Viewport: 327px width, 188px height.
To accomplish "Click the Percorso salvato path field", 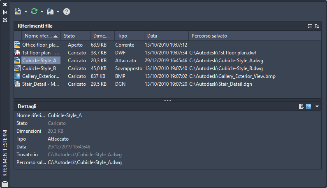I will [x=85, y=162].
